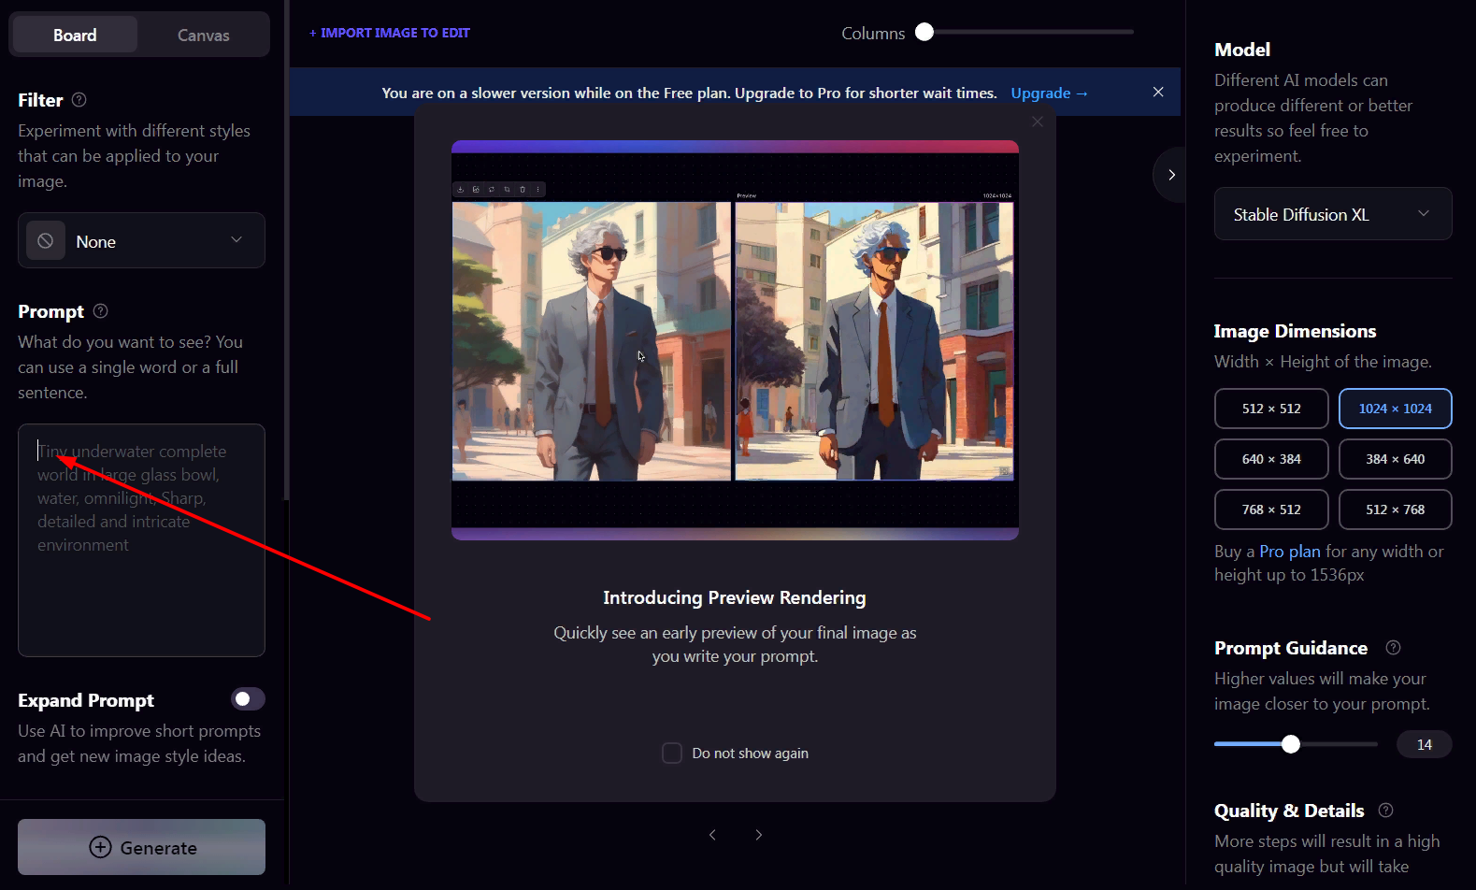Open the Filter None dropdown

(x=141, y=241)
